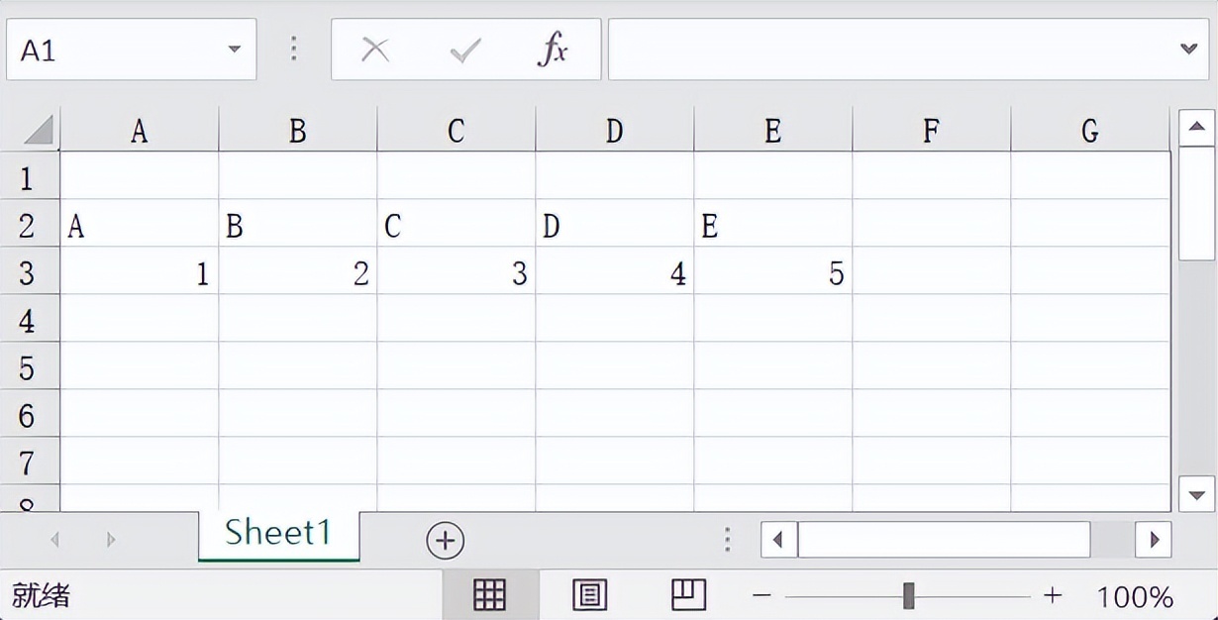This screenshot has height=620, width=1218.
Task: Switch to Page Break Preview
Action: tap(688, 595)
